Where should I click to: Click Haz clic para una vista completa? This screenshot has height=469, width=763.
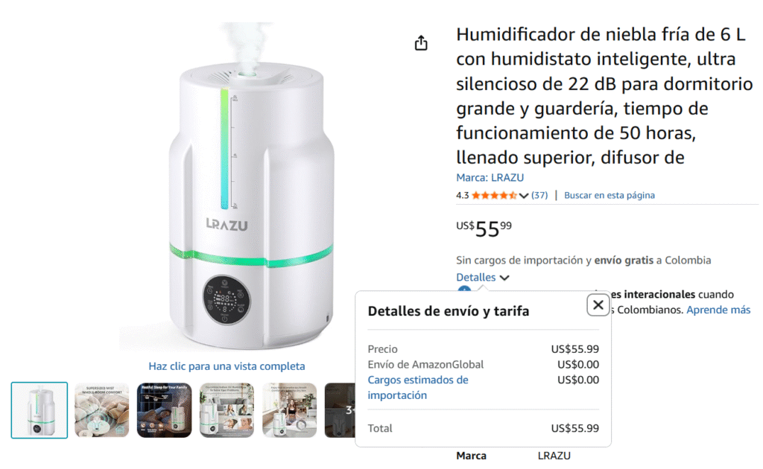click(227, 366)
